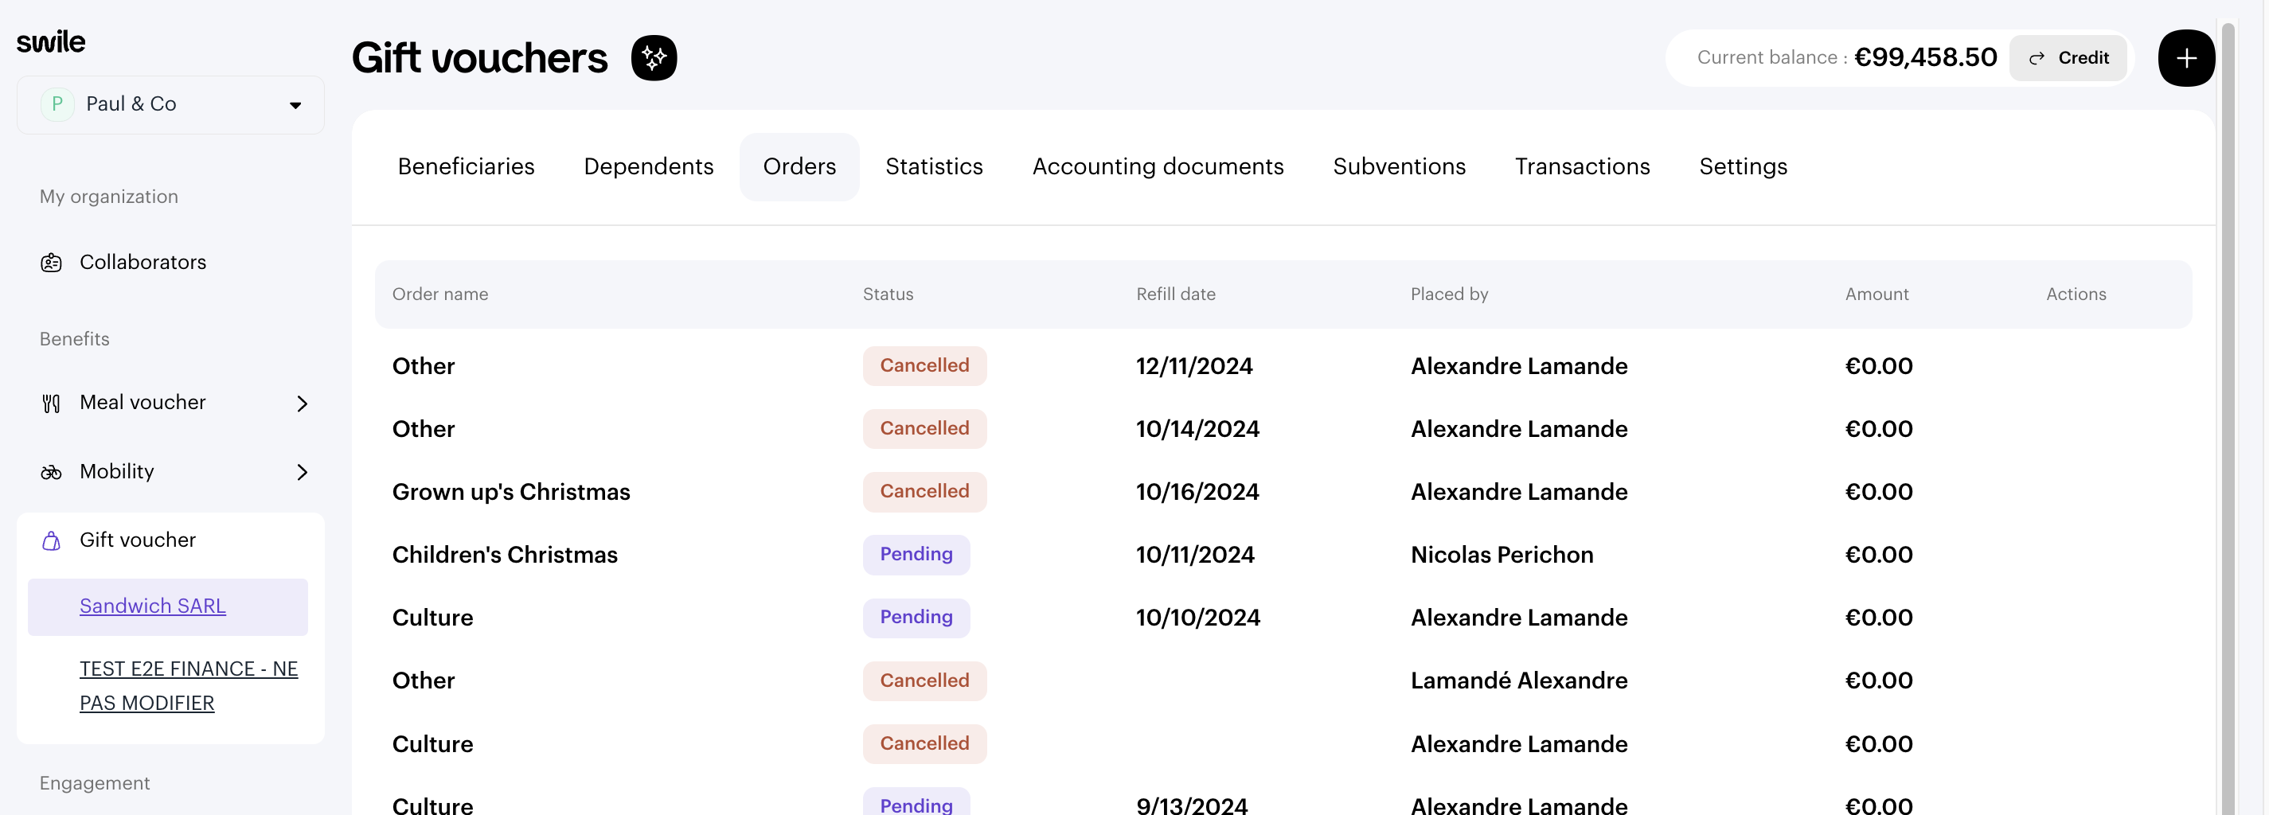Go to the Transactions tab
2269x815 pixels.
tap(1582, 166)
